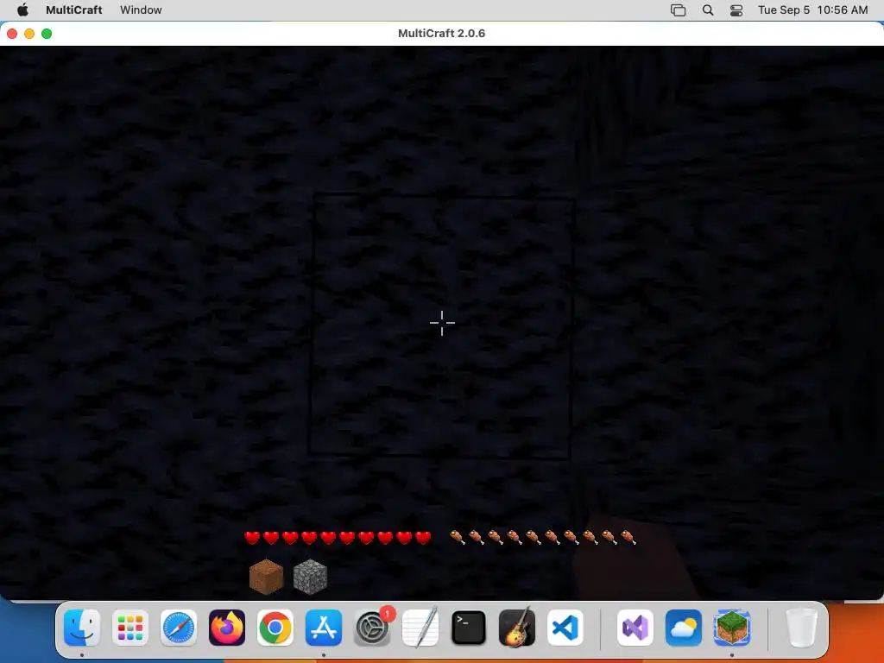
Task: Open the MultiCraft application menu
Action: 74,9
